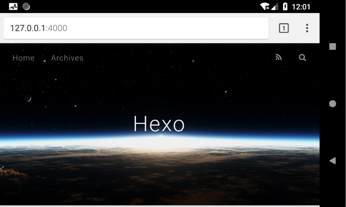The image size is (346, 207).
Task: Open the browser three-dot overflow menu
Action: (307, 28)
